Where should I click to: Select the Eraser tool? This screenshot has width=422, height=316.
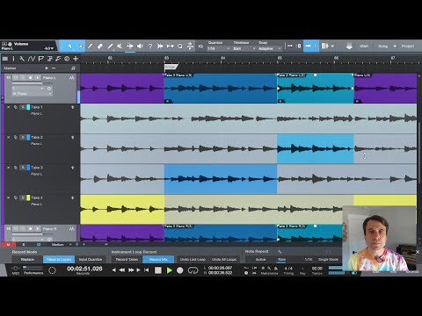click(x=100, y=47)
